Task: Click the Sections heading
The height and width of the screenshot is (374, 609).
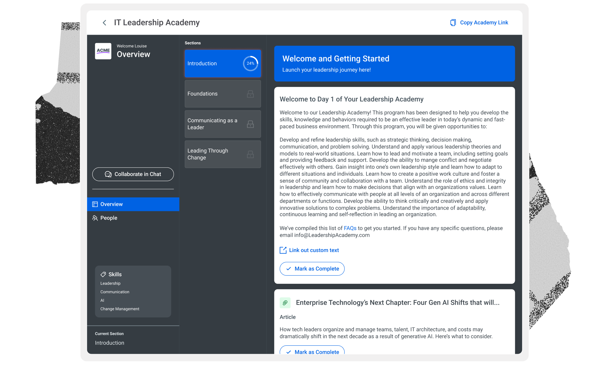Action: 193,43
